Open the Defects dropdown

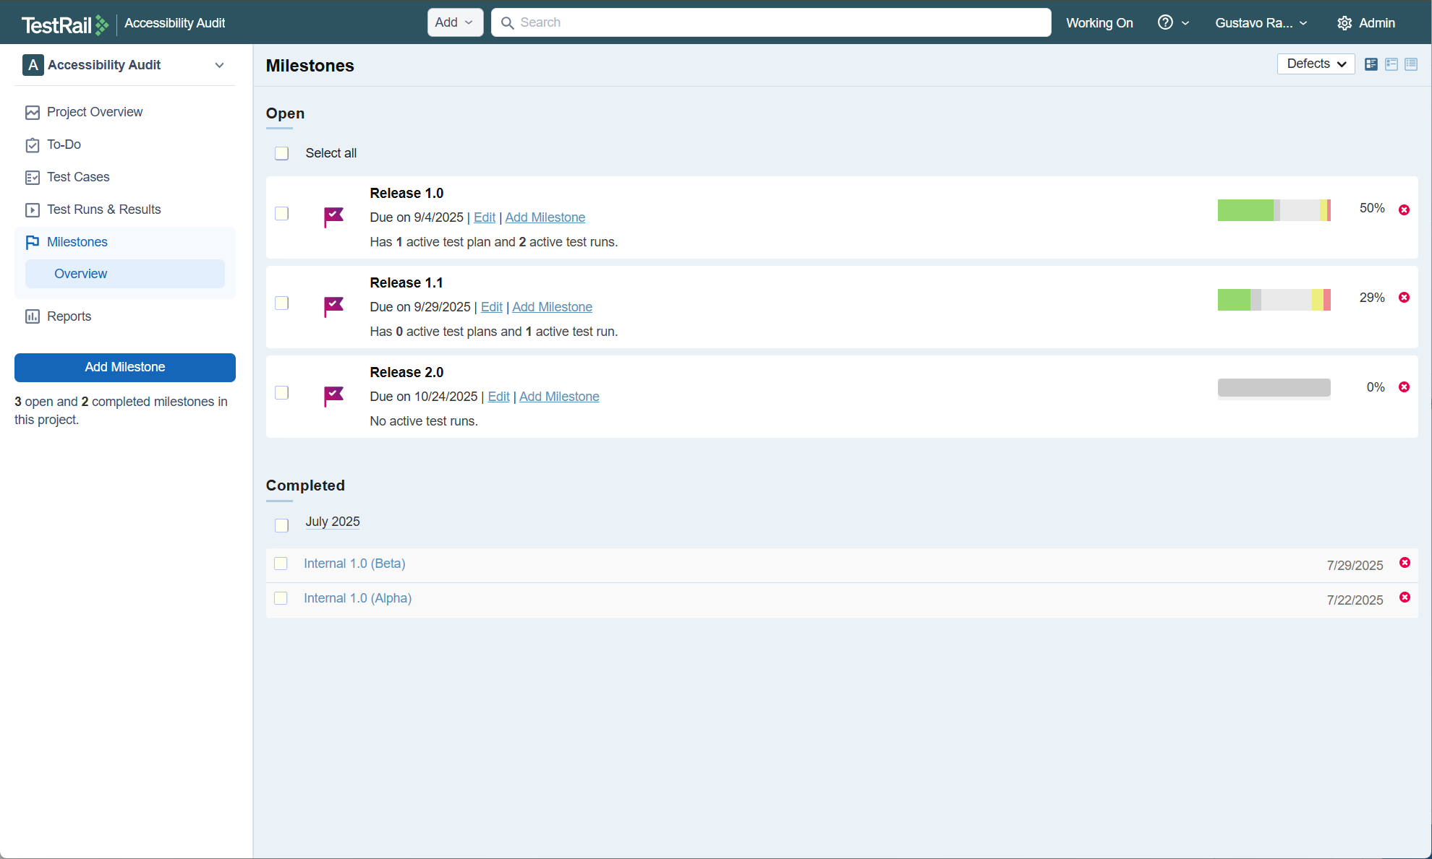1316,64
